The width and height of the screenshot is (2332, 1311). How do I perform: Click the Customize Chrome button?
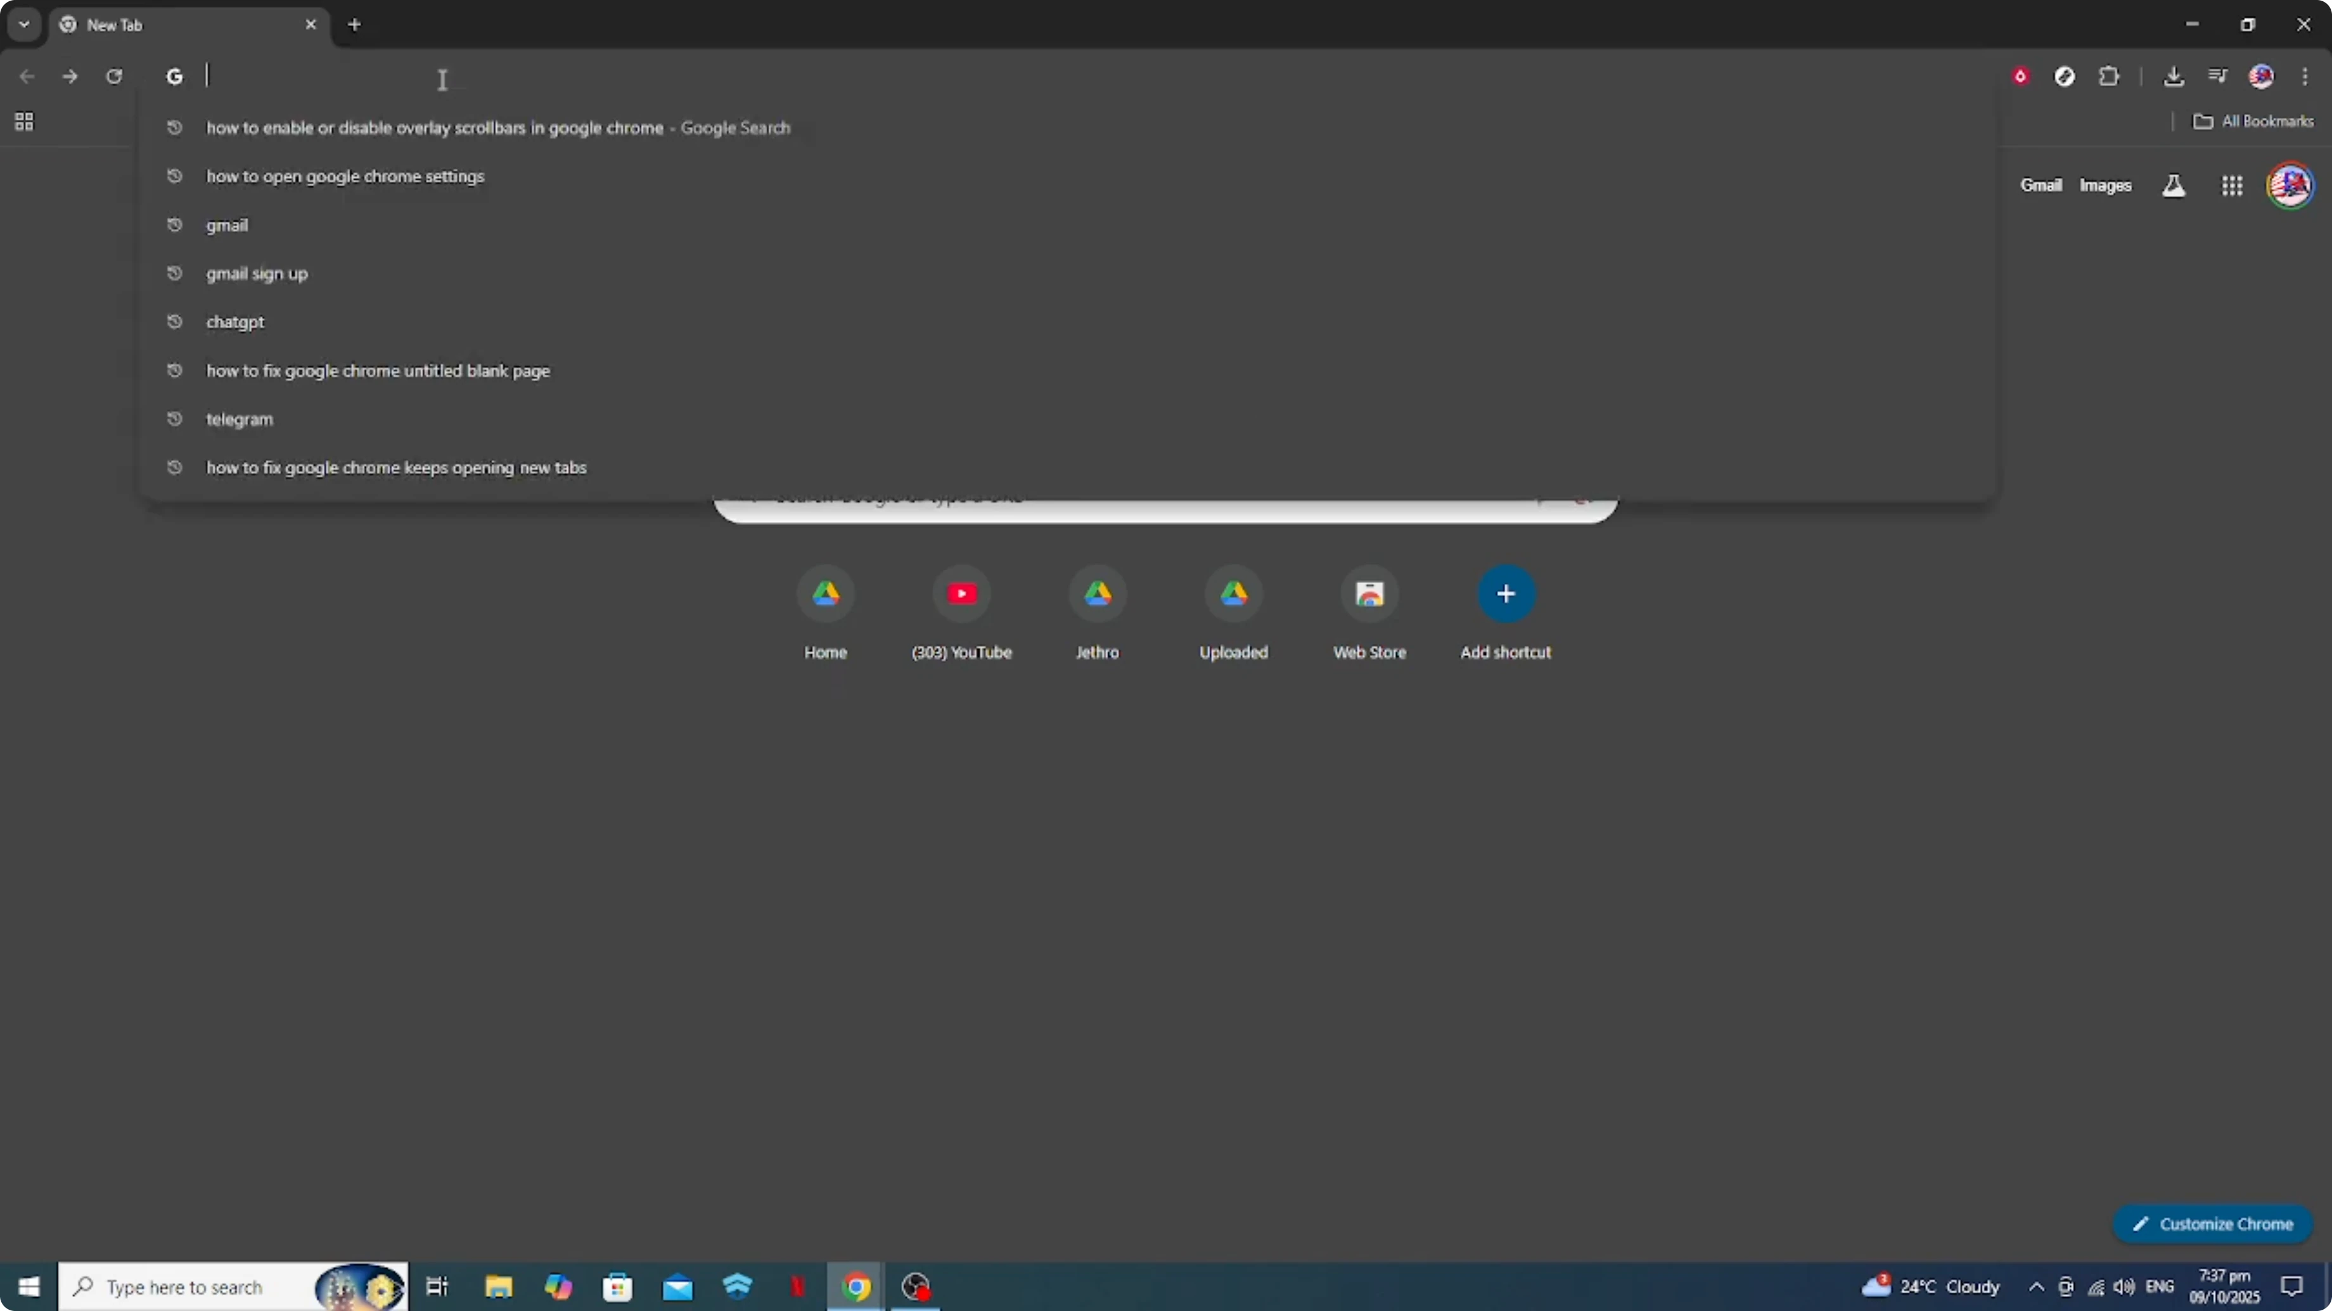click(2212, 1223)
